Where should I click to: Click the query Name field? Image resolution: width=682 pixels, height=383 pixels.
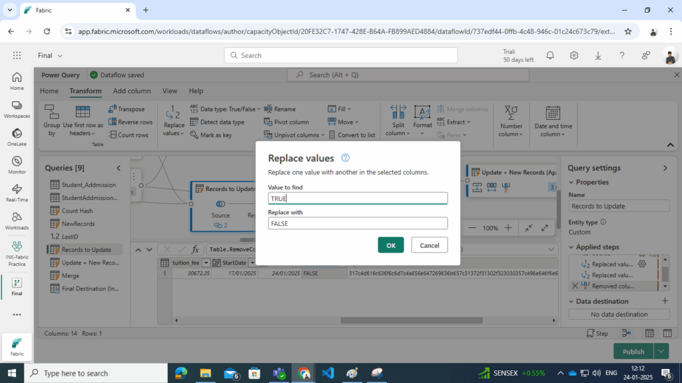point(619,206)
